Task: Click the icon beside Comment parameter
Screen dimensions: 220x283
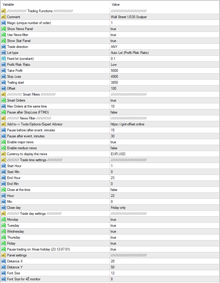Action: [4, 17]
